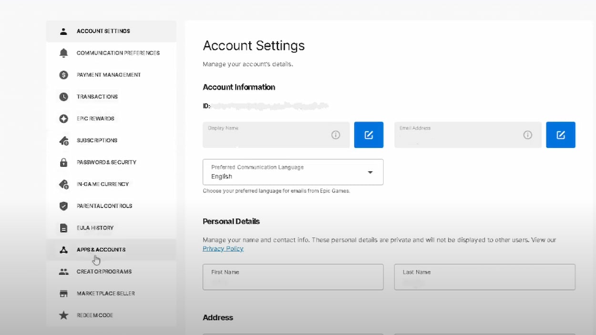Click the info icon in Email Address field
The image size is (596, 335).
pyautogui.click(x=527, y=135)
